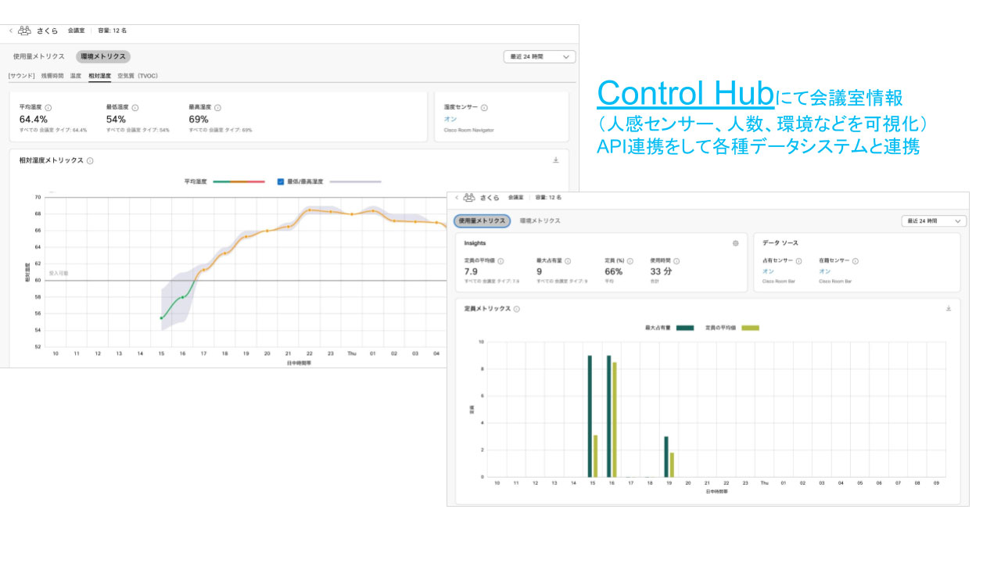Select 使用量メトリックス tab in usage window

[x=482, y=221]
